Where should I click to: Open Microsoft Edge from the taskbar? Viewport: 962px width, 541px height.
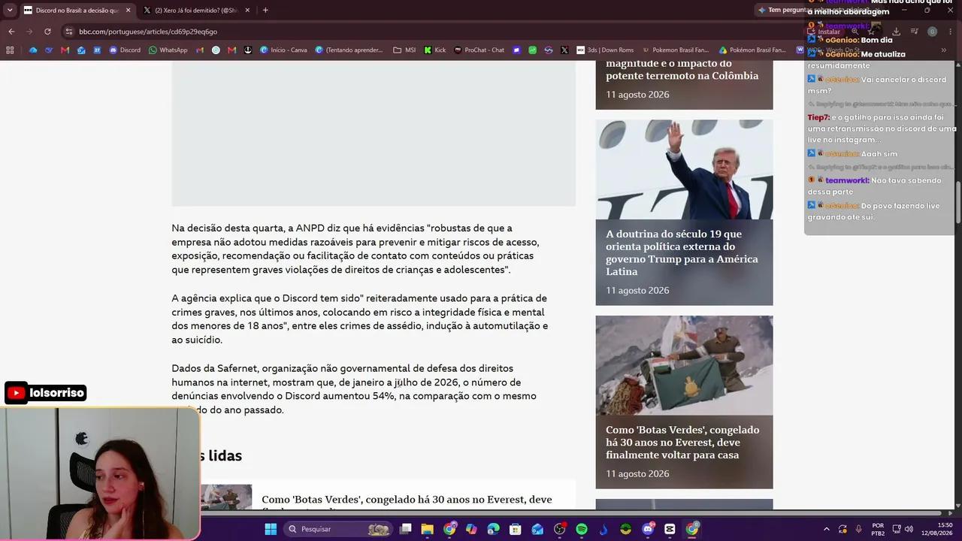(x=493, y=529)
